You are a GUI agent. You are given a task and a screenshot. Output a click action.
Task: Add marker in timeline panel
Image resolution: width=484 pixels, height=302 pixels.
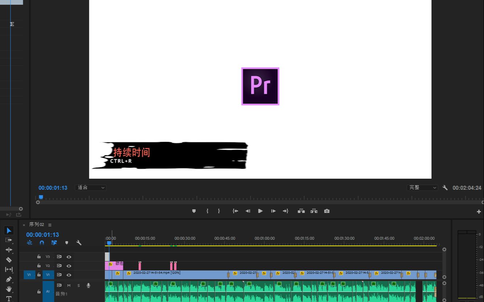click(x=67, y=243)
